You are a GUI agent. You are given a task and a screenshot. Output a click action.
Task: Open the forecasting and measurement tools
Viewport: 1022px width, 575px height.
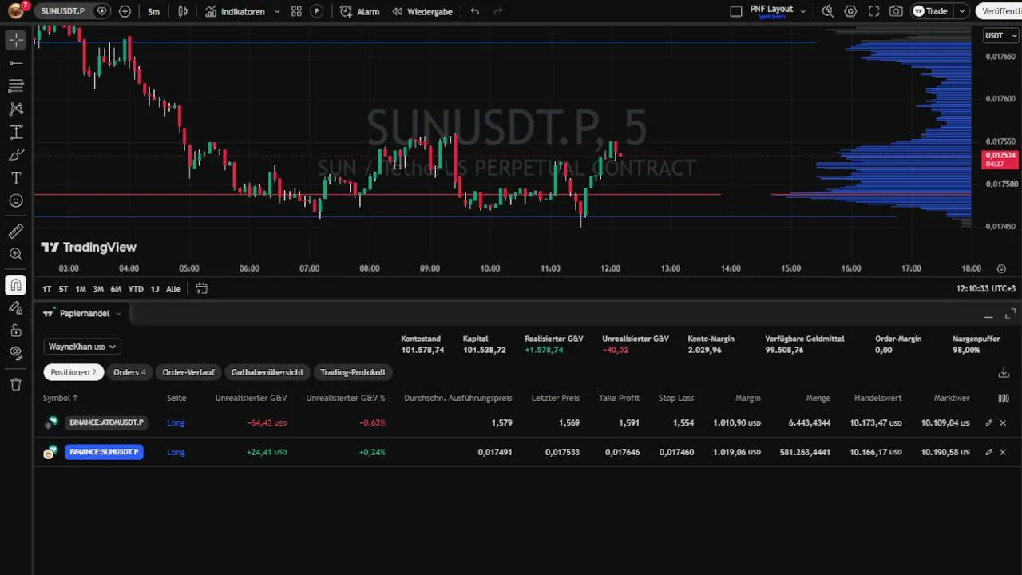16,132
